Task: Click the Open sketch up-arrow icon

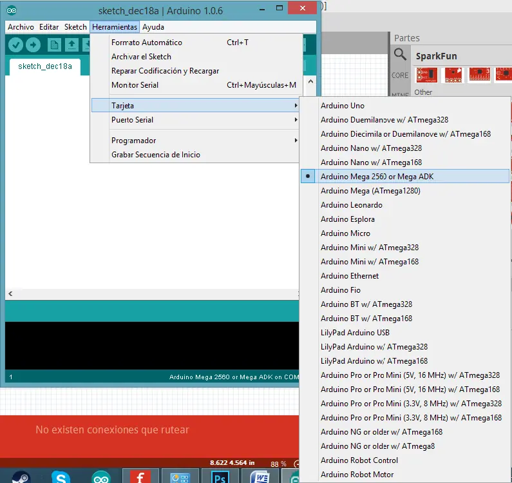Action: [72, 44]
